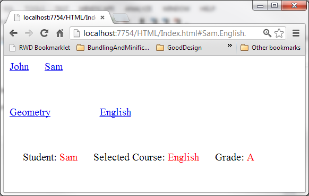This screenshot has width=309, height=196.
Task: Open the Other bookmarks folder
Action: pos(270,48)
